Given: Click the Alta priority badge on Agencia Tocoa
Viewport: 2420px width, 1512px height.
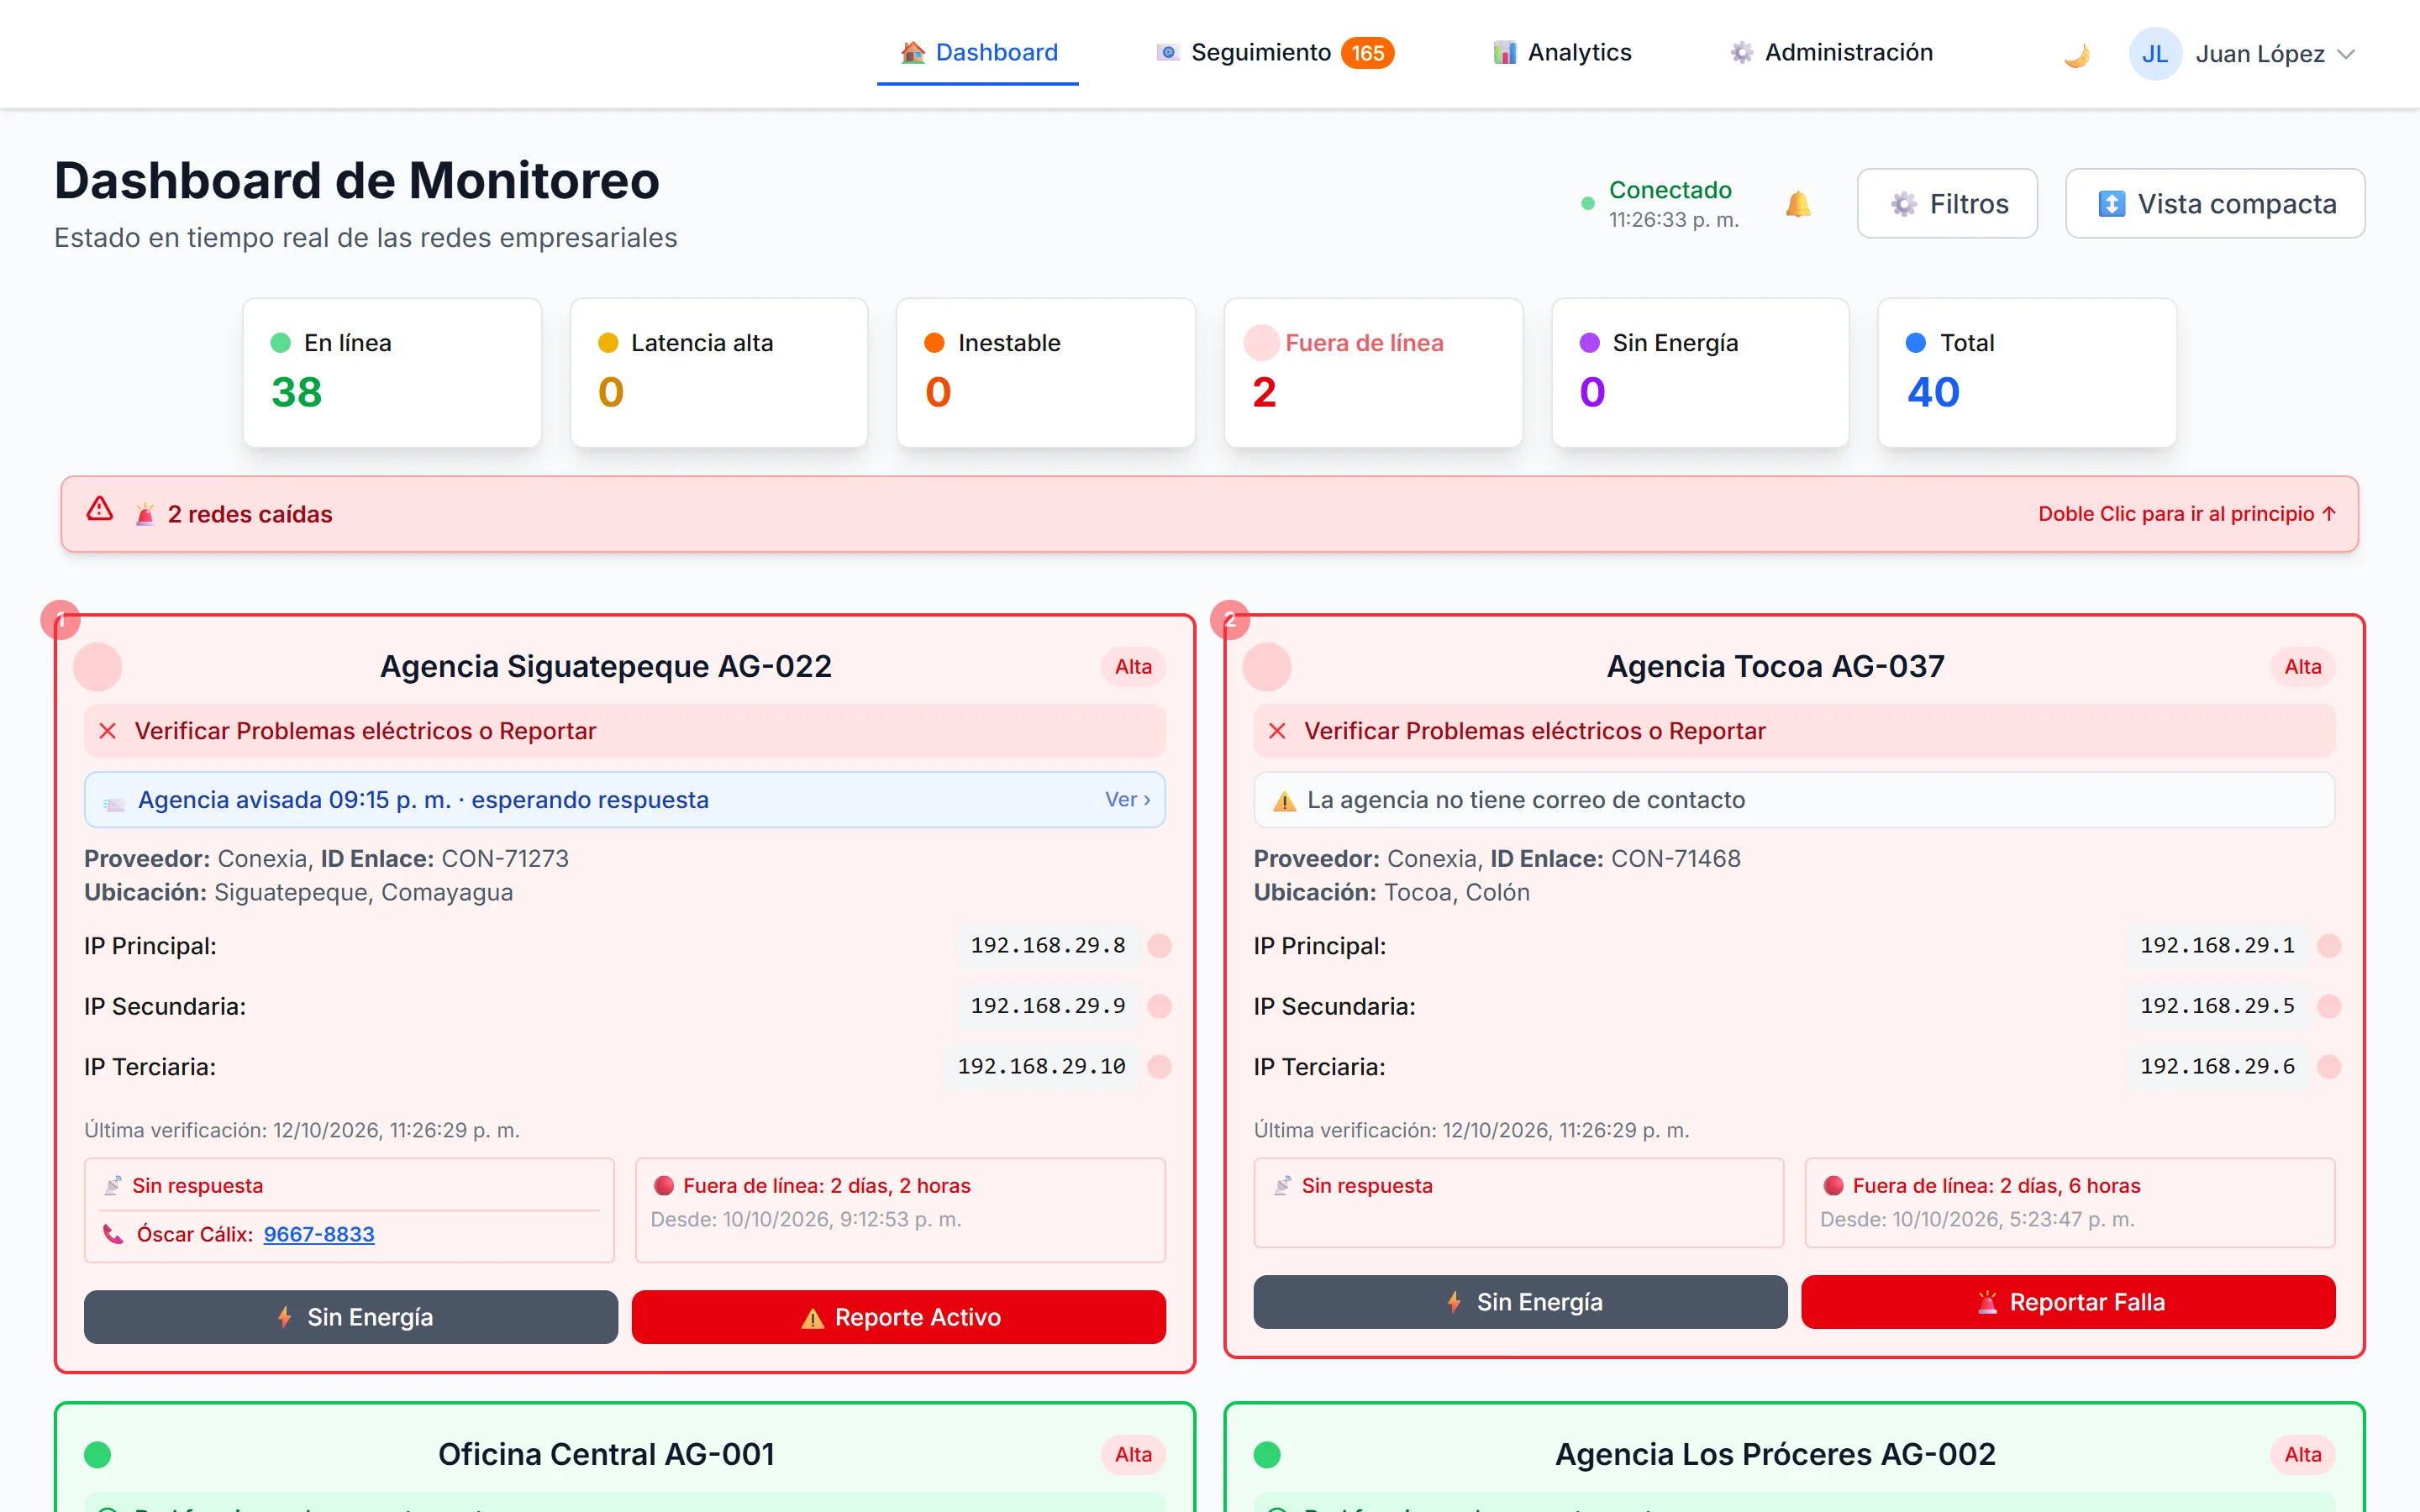Looking at the screenshot, I should (x=2302, y=667).
